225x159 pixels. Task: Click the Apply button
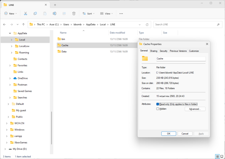coord(201,134)
